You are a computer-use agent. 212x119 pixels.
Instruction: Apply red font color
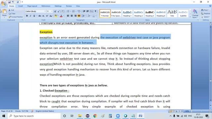(x=61, y=16)
